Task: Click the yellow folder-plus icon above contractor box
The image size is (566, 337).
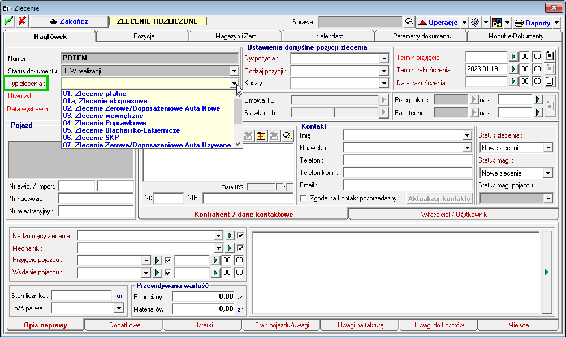Action: pos(261,135)
